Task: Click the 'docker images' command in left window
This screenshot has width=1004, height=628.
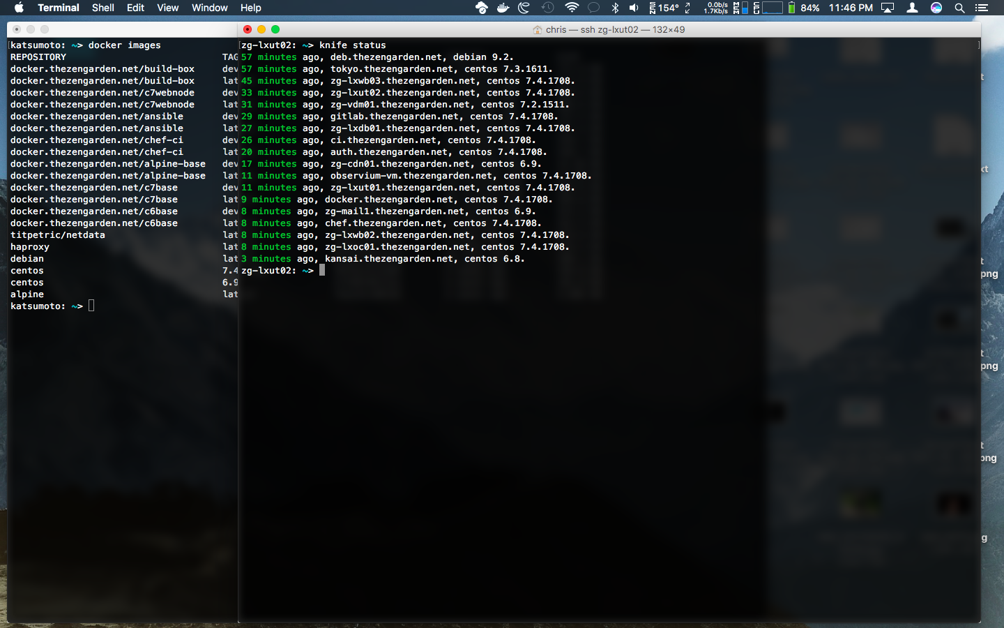Action: coord(125,45)
